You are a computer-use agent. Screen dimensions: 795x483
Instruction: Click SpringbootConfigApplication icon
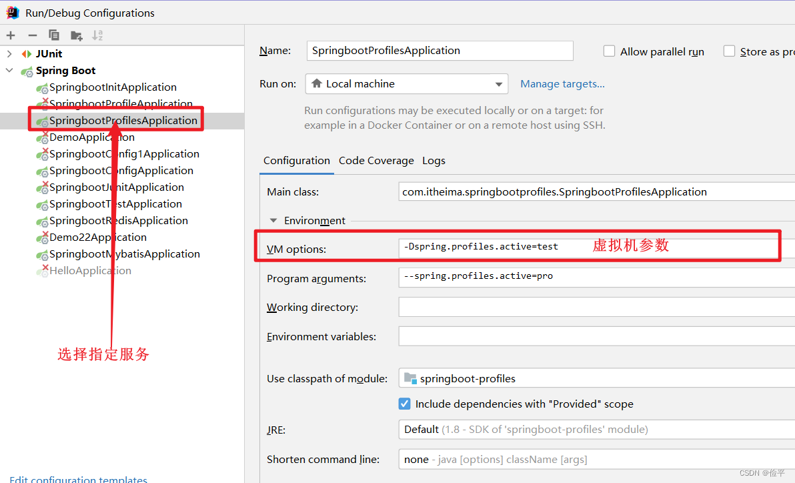click(42, 171)
